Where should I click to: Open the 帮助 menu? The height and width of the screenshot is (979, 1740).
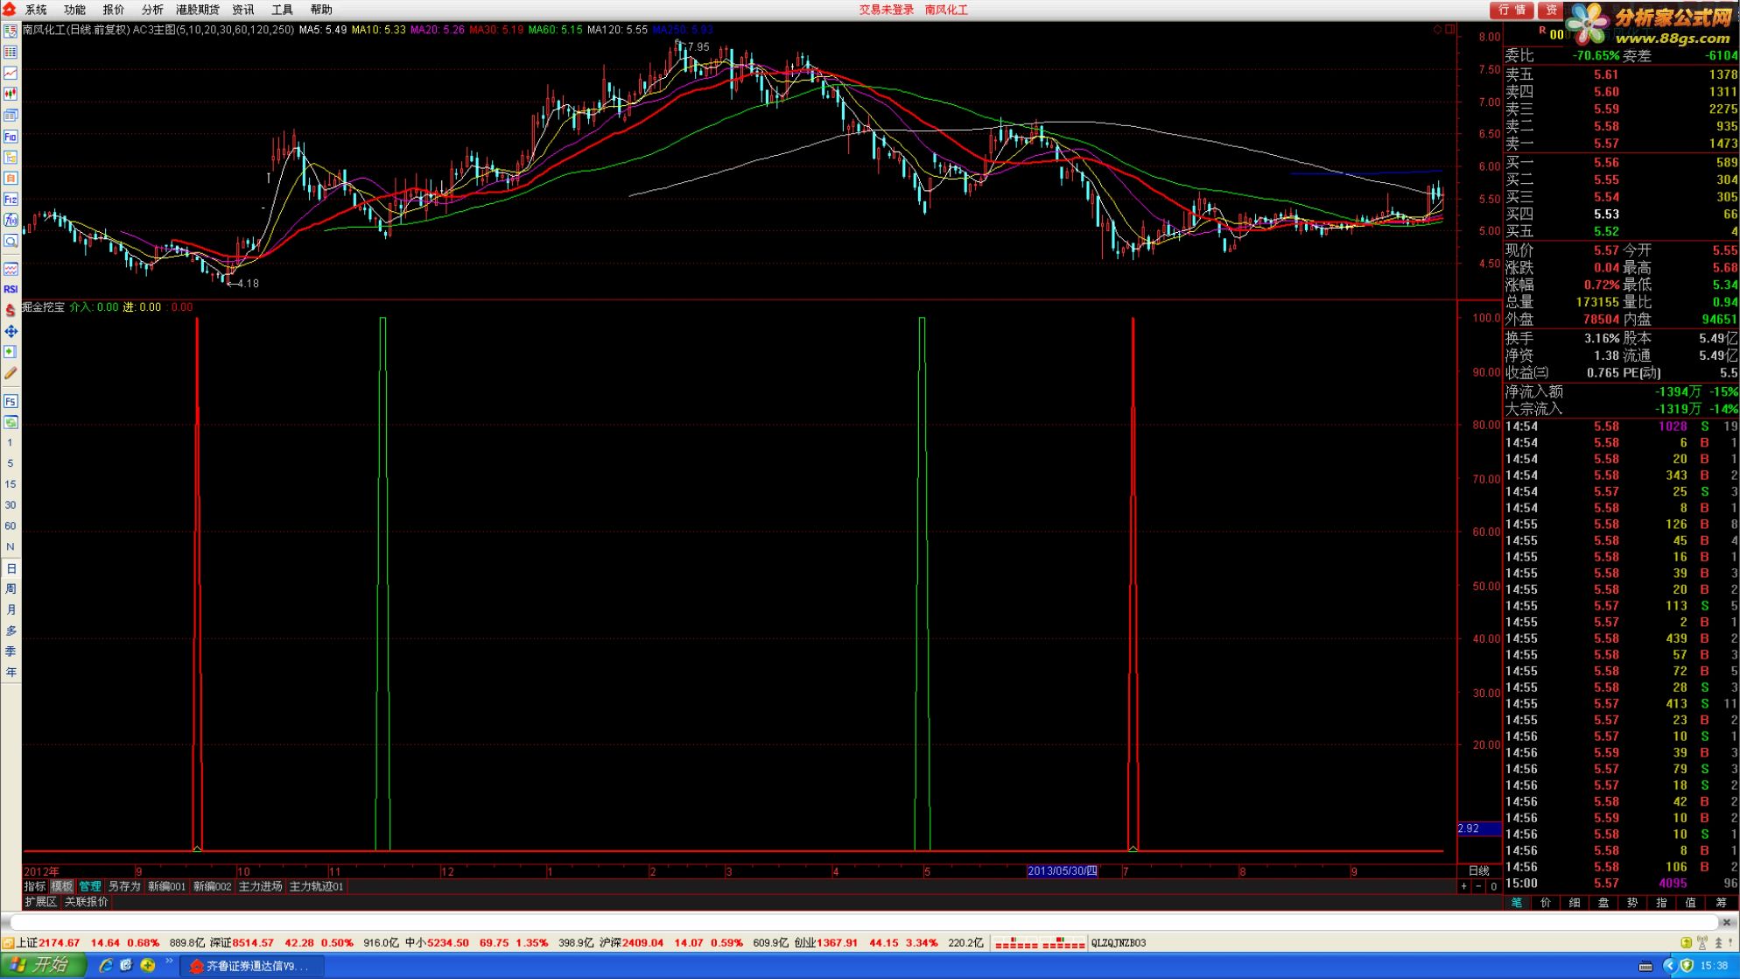[x=321, y=10]
